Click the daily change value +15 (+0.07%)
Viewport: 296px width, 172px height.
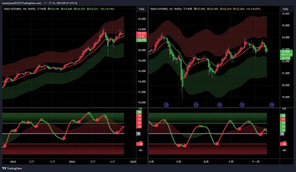point(253,9)
